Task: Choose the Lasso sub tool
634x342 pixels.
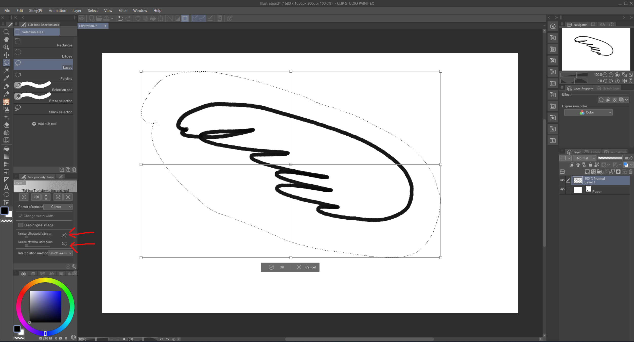Action: [x=43, y=64]
